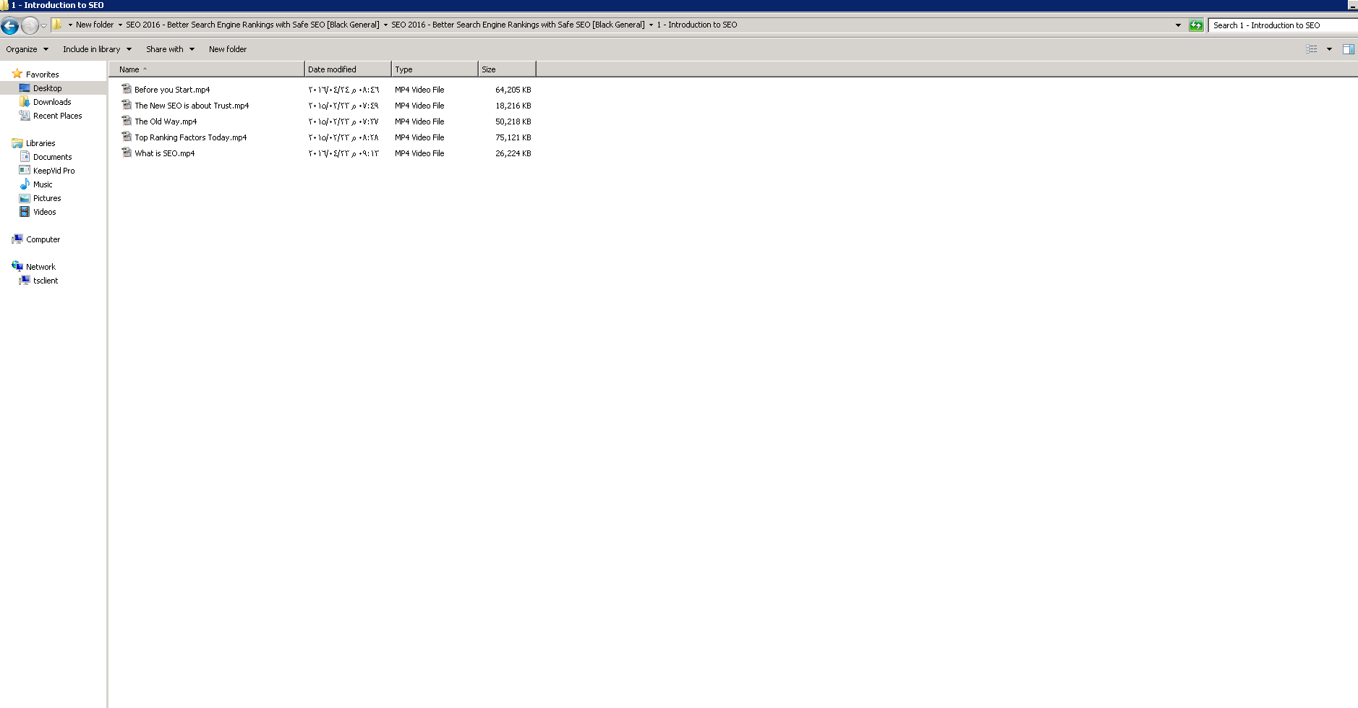Click the New folder button
The image size is (1358, 708).
pyautogui.click(x=228, y=49)
